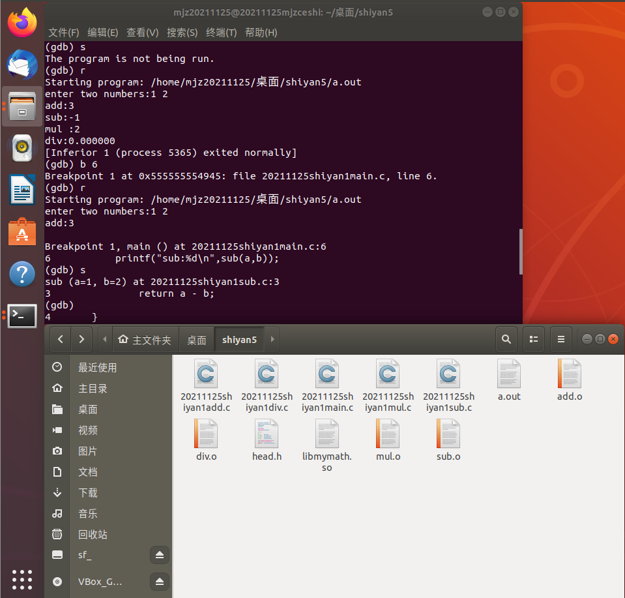
Task: Expand path bar right arrow
Action: click(272, 340)
